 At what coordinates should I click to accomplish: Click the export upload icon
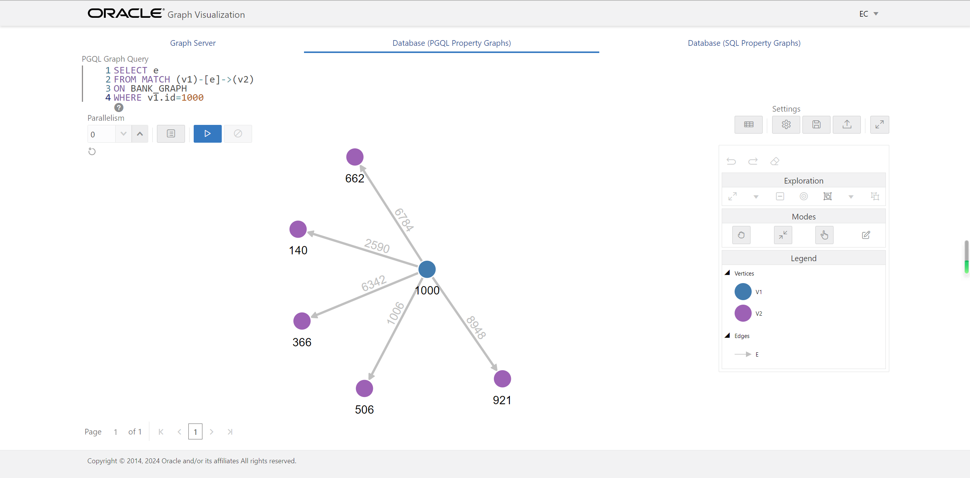(846, 125)
